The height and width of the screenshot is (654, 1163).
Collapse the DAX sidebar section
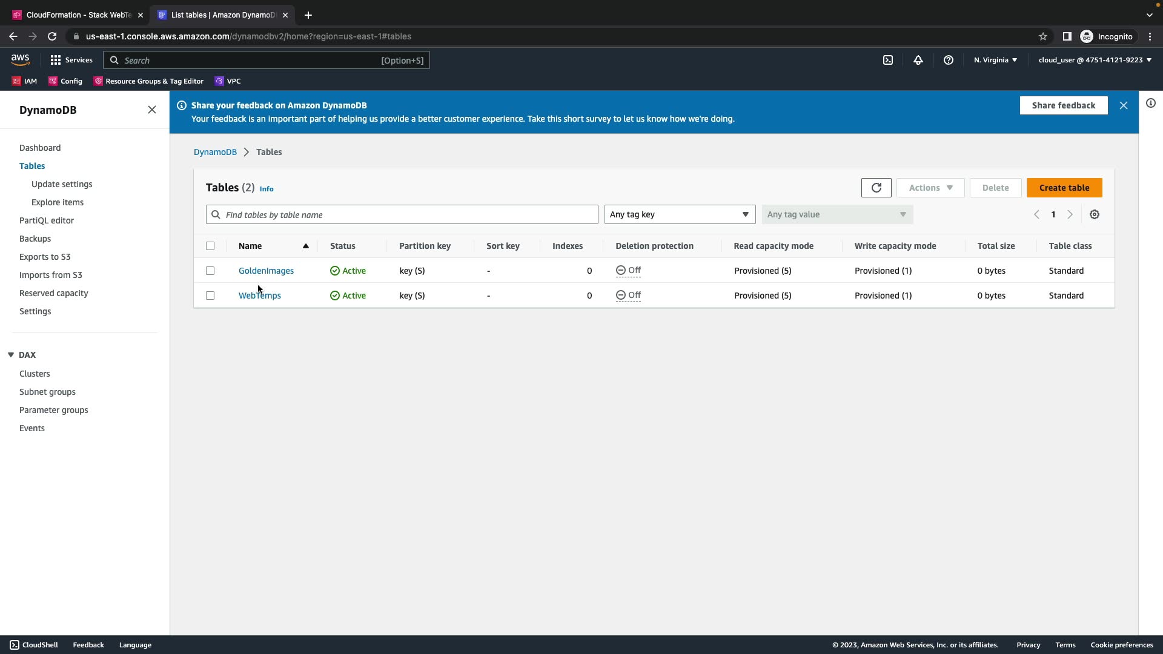point(11,355)
